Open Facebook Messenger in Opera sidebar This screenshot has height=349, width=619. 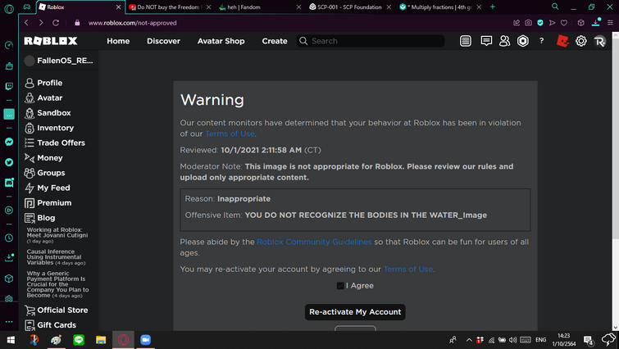[9, 142]
